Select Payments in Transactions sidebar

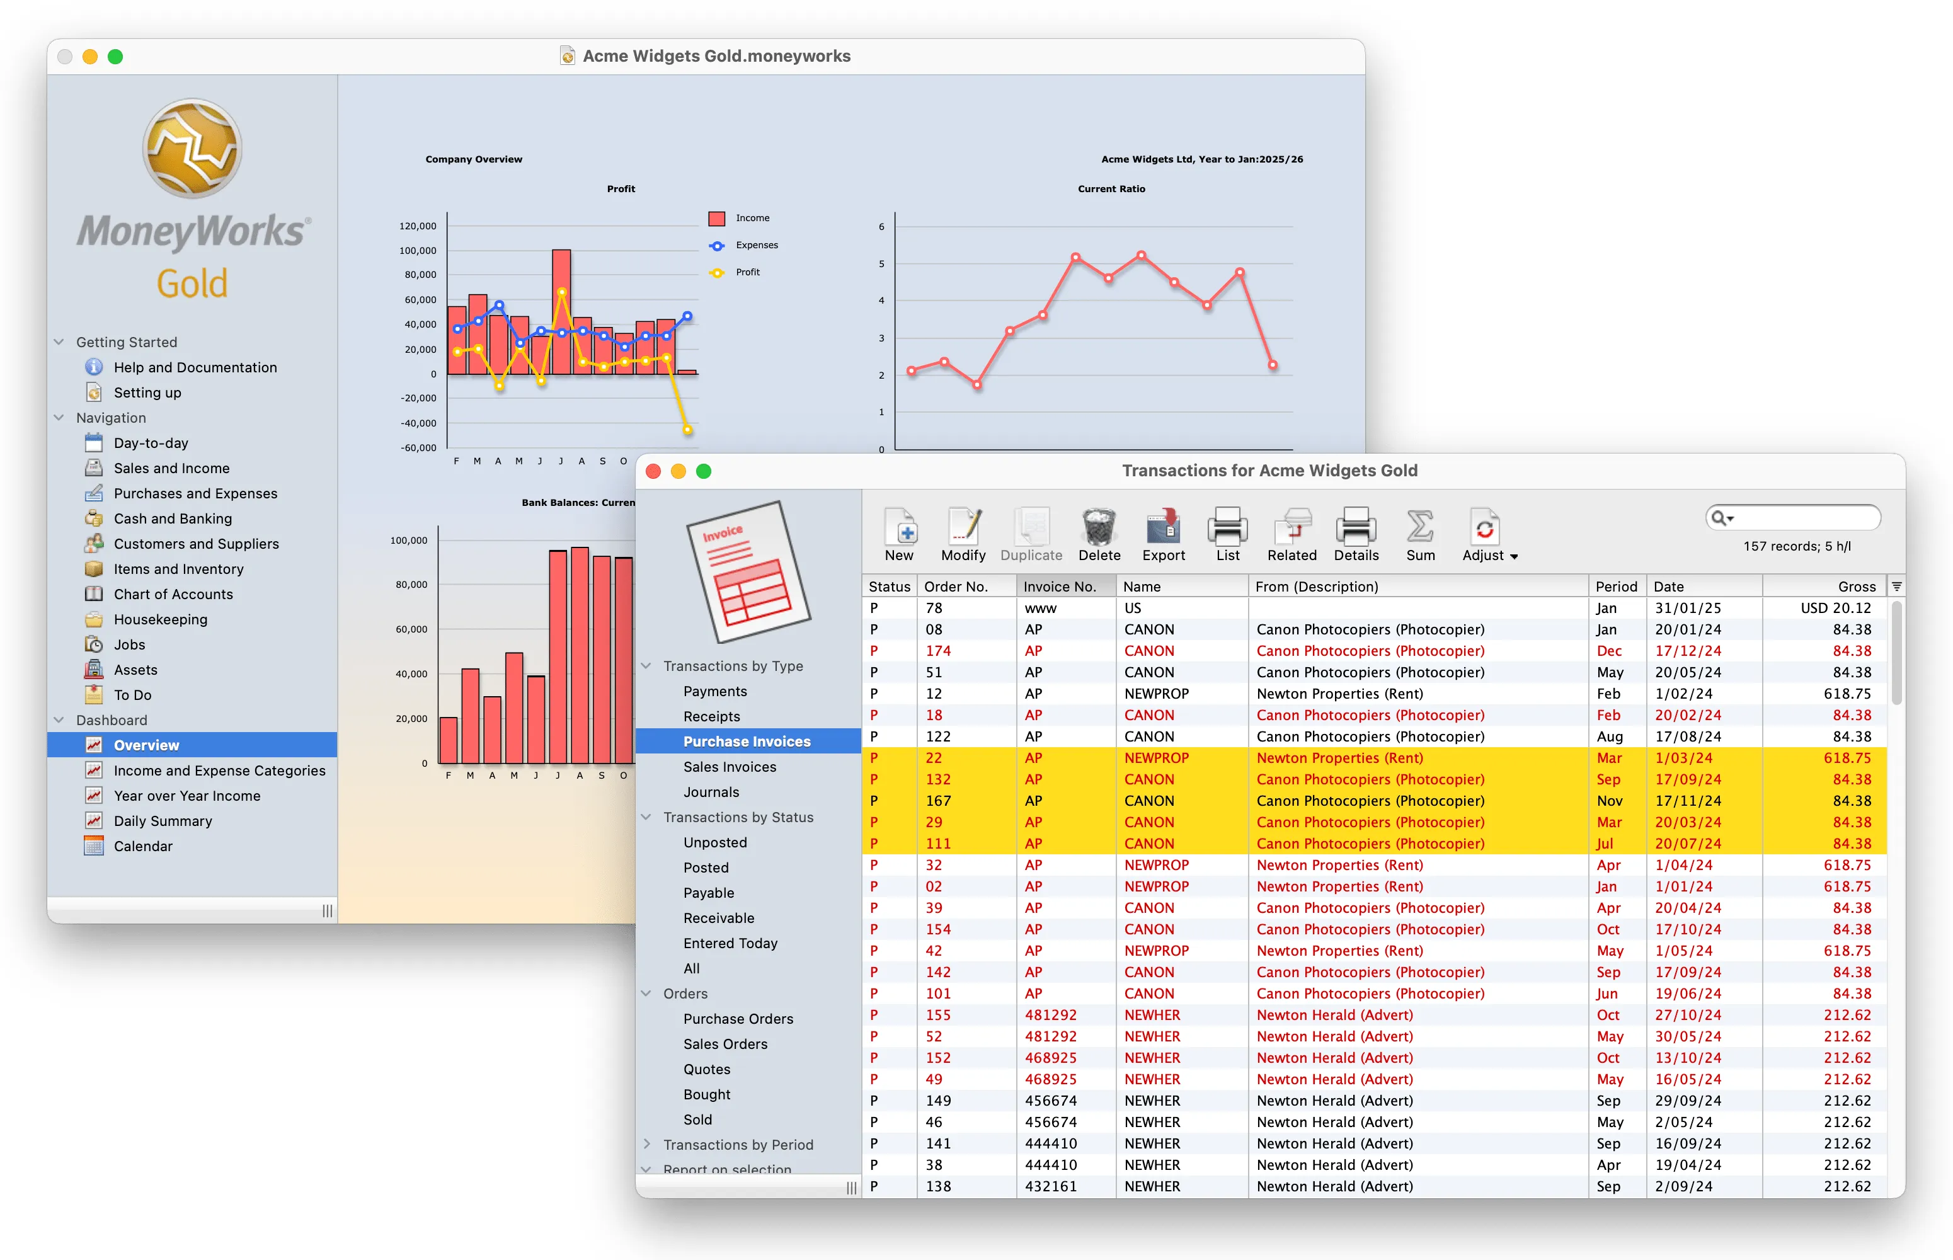(x=715, y=691)
